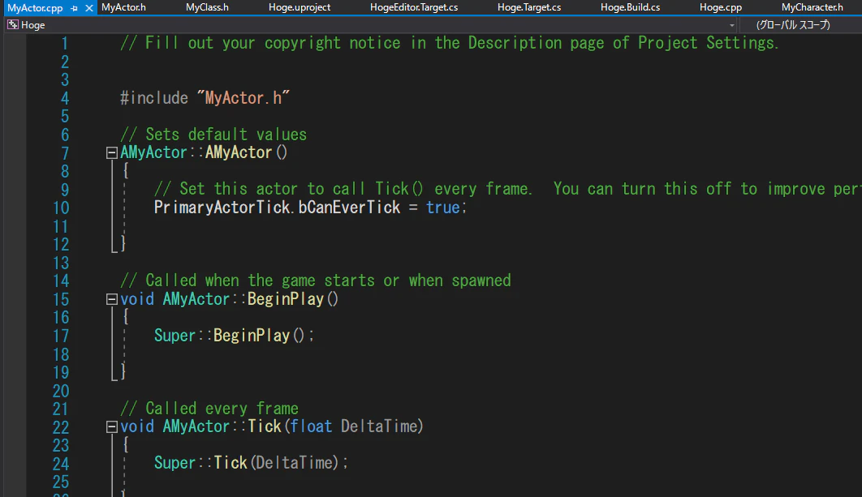Viewport: 862px width, 497px height.
Task: Place cursor on bCanEverTick in line 10
Action: pos(349,208)
